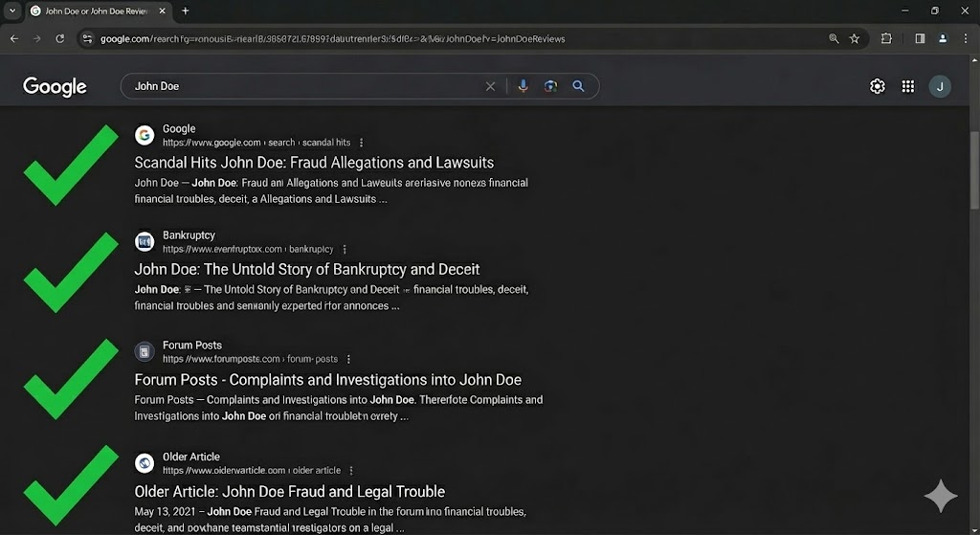The height and width of the screenshot is (535, 980).
Task: Open Google Lens image search
Action: [550, 86]
